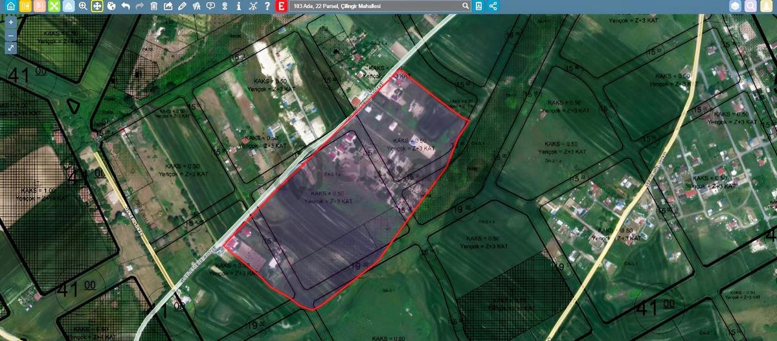777x341 pixels.
Task: Undo last action with back arrow
Action: [125, 6]
